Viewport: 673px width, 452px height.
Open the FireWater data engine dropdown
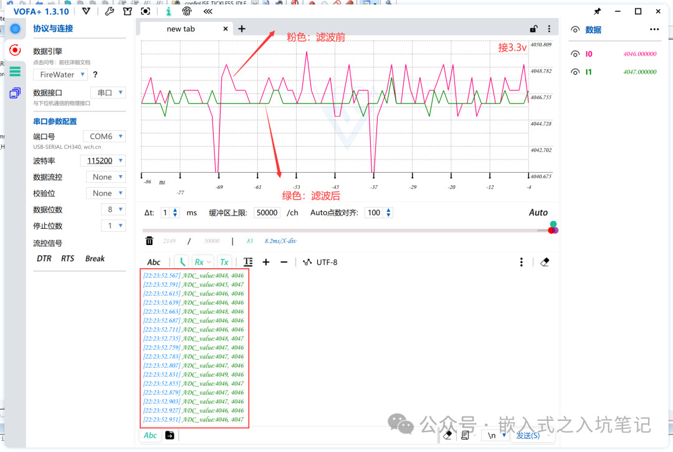point(60,74)
